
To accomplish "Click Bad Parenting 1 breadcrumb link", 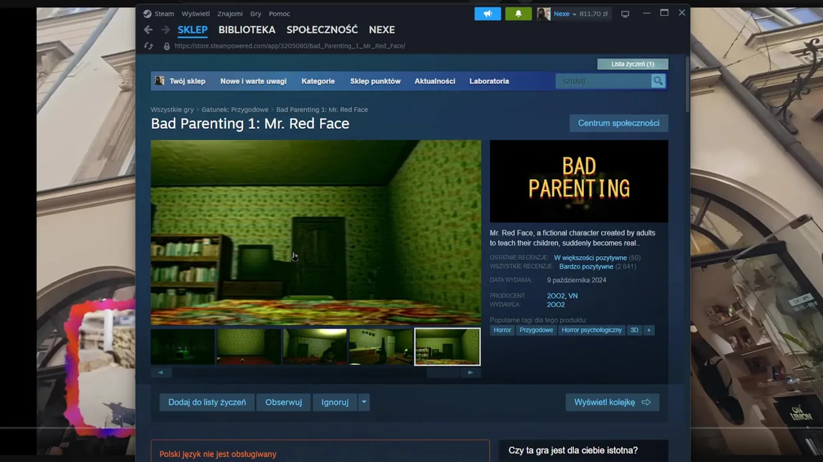I will coord(322,110).
